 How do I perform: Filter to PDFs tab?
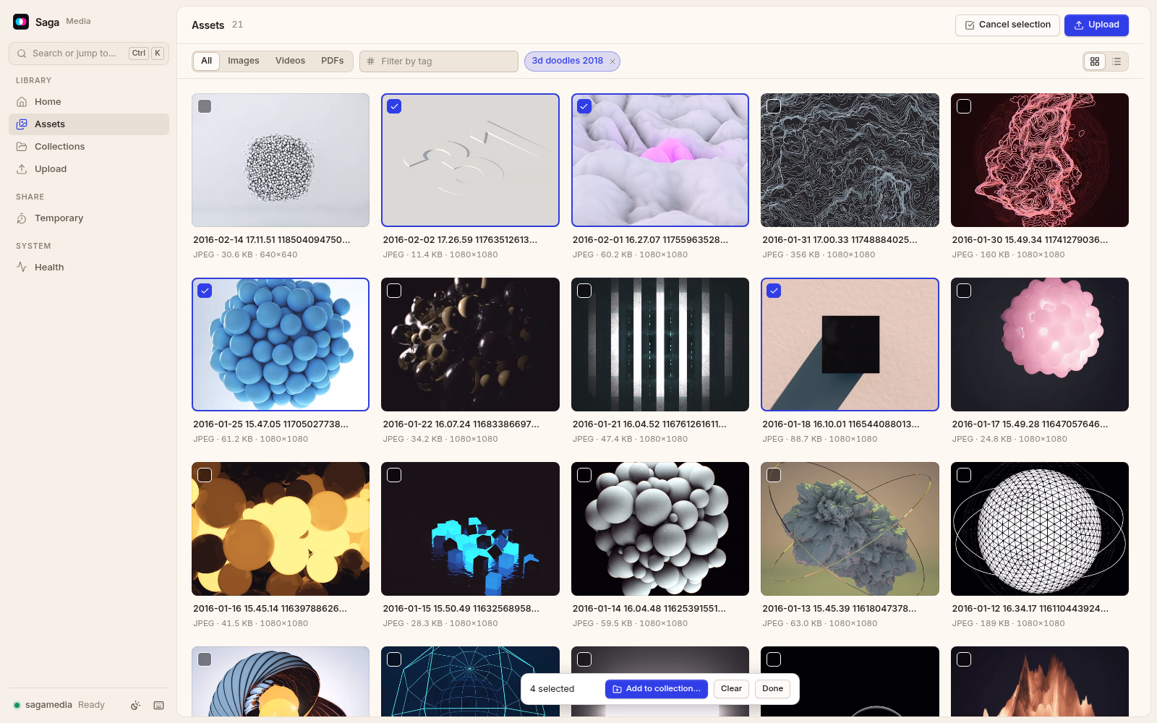[333, 61]
